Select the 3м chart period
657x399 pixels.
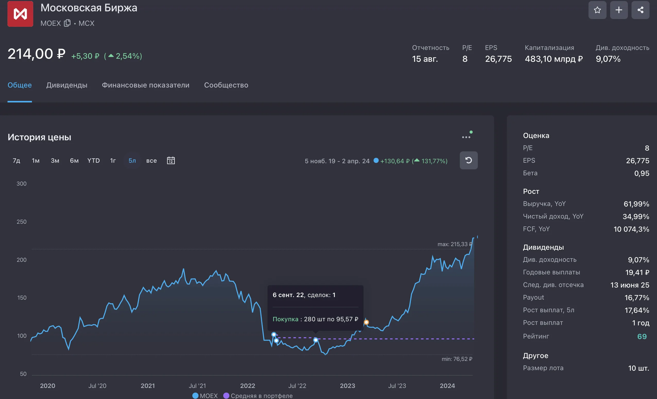coord(55,160)
